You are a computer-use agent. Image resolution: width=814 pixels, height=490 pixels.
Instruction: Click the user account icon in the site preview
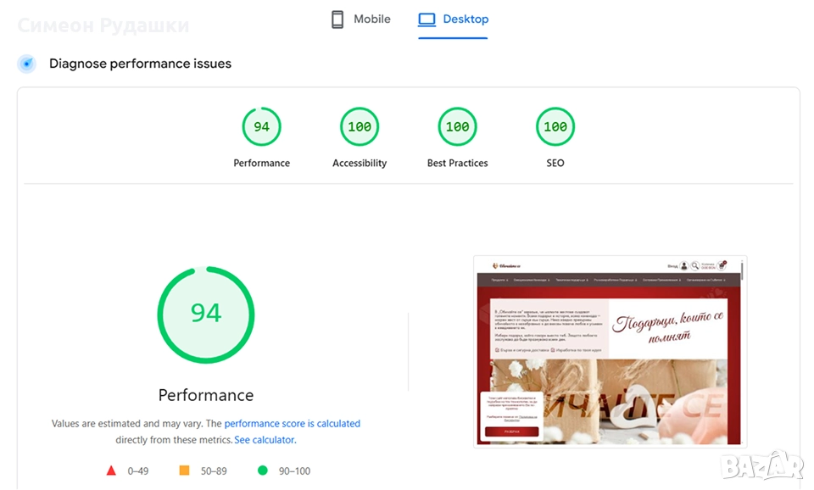pyautogui.click(x=683, y=265)
